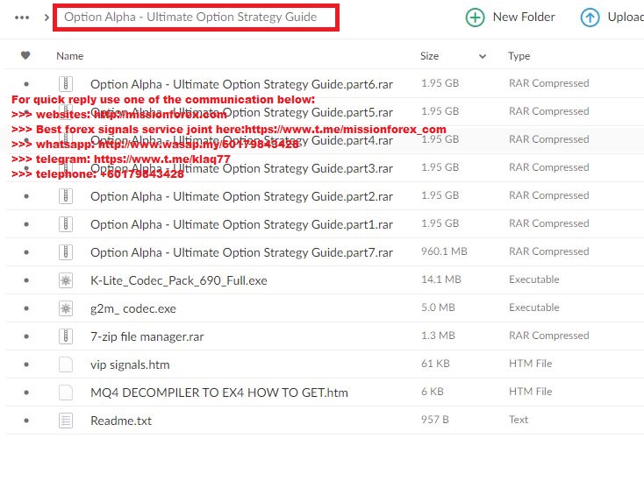The image size is (644, 481).
Task: Click 957 B size of Readme.txt
Action: [434, 420]
